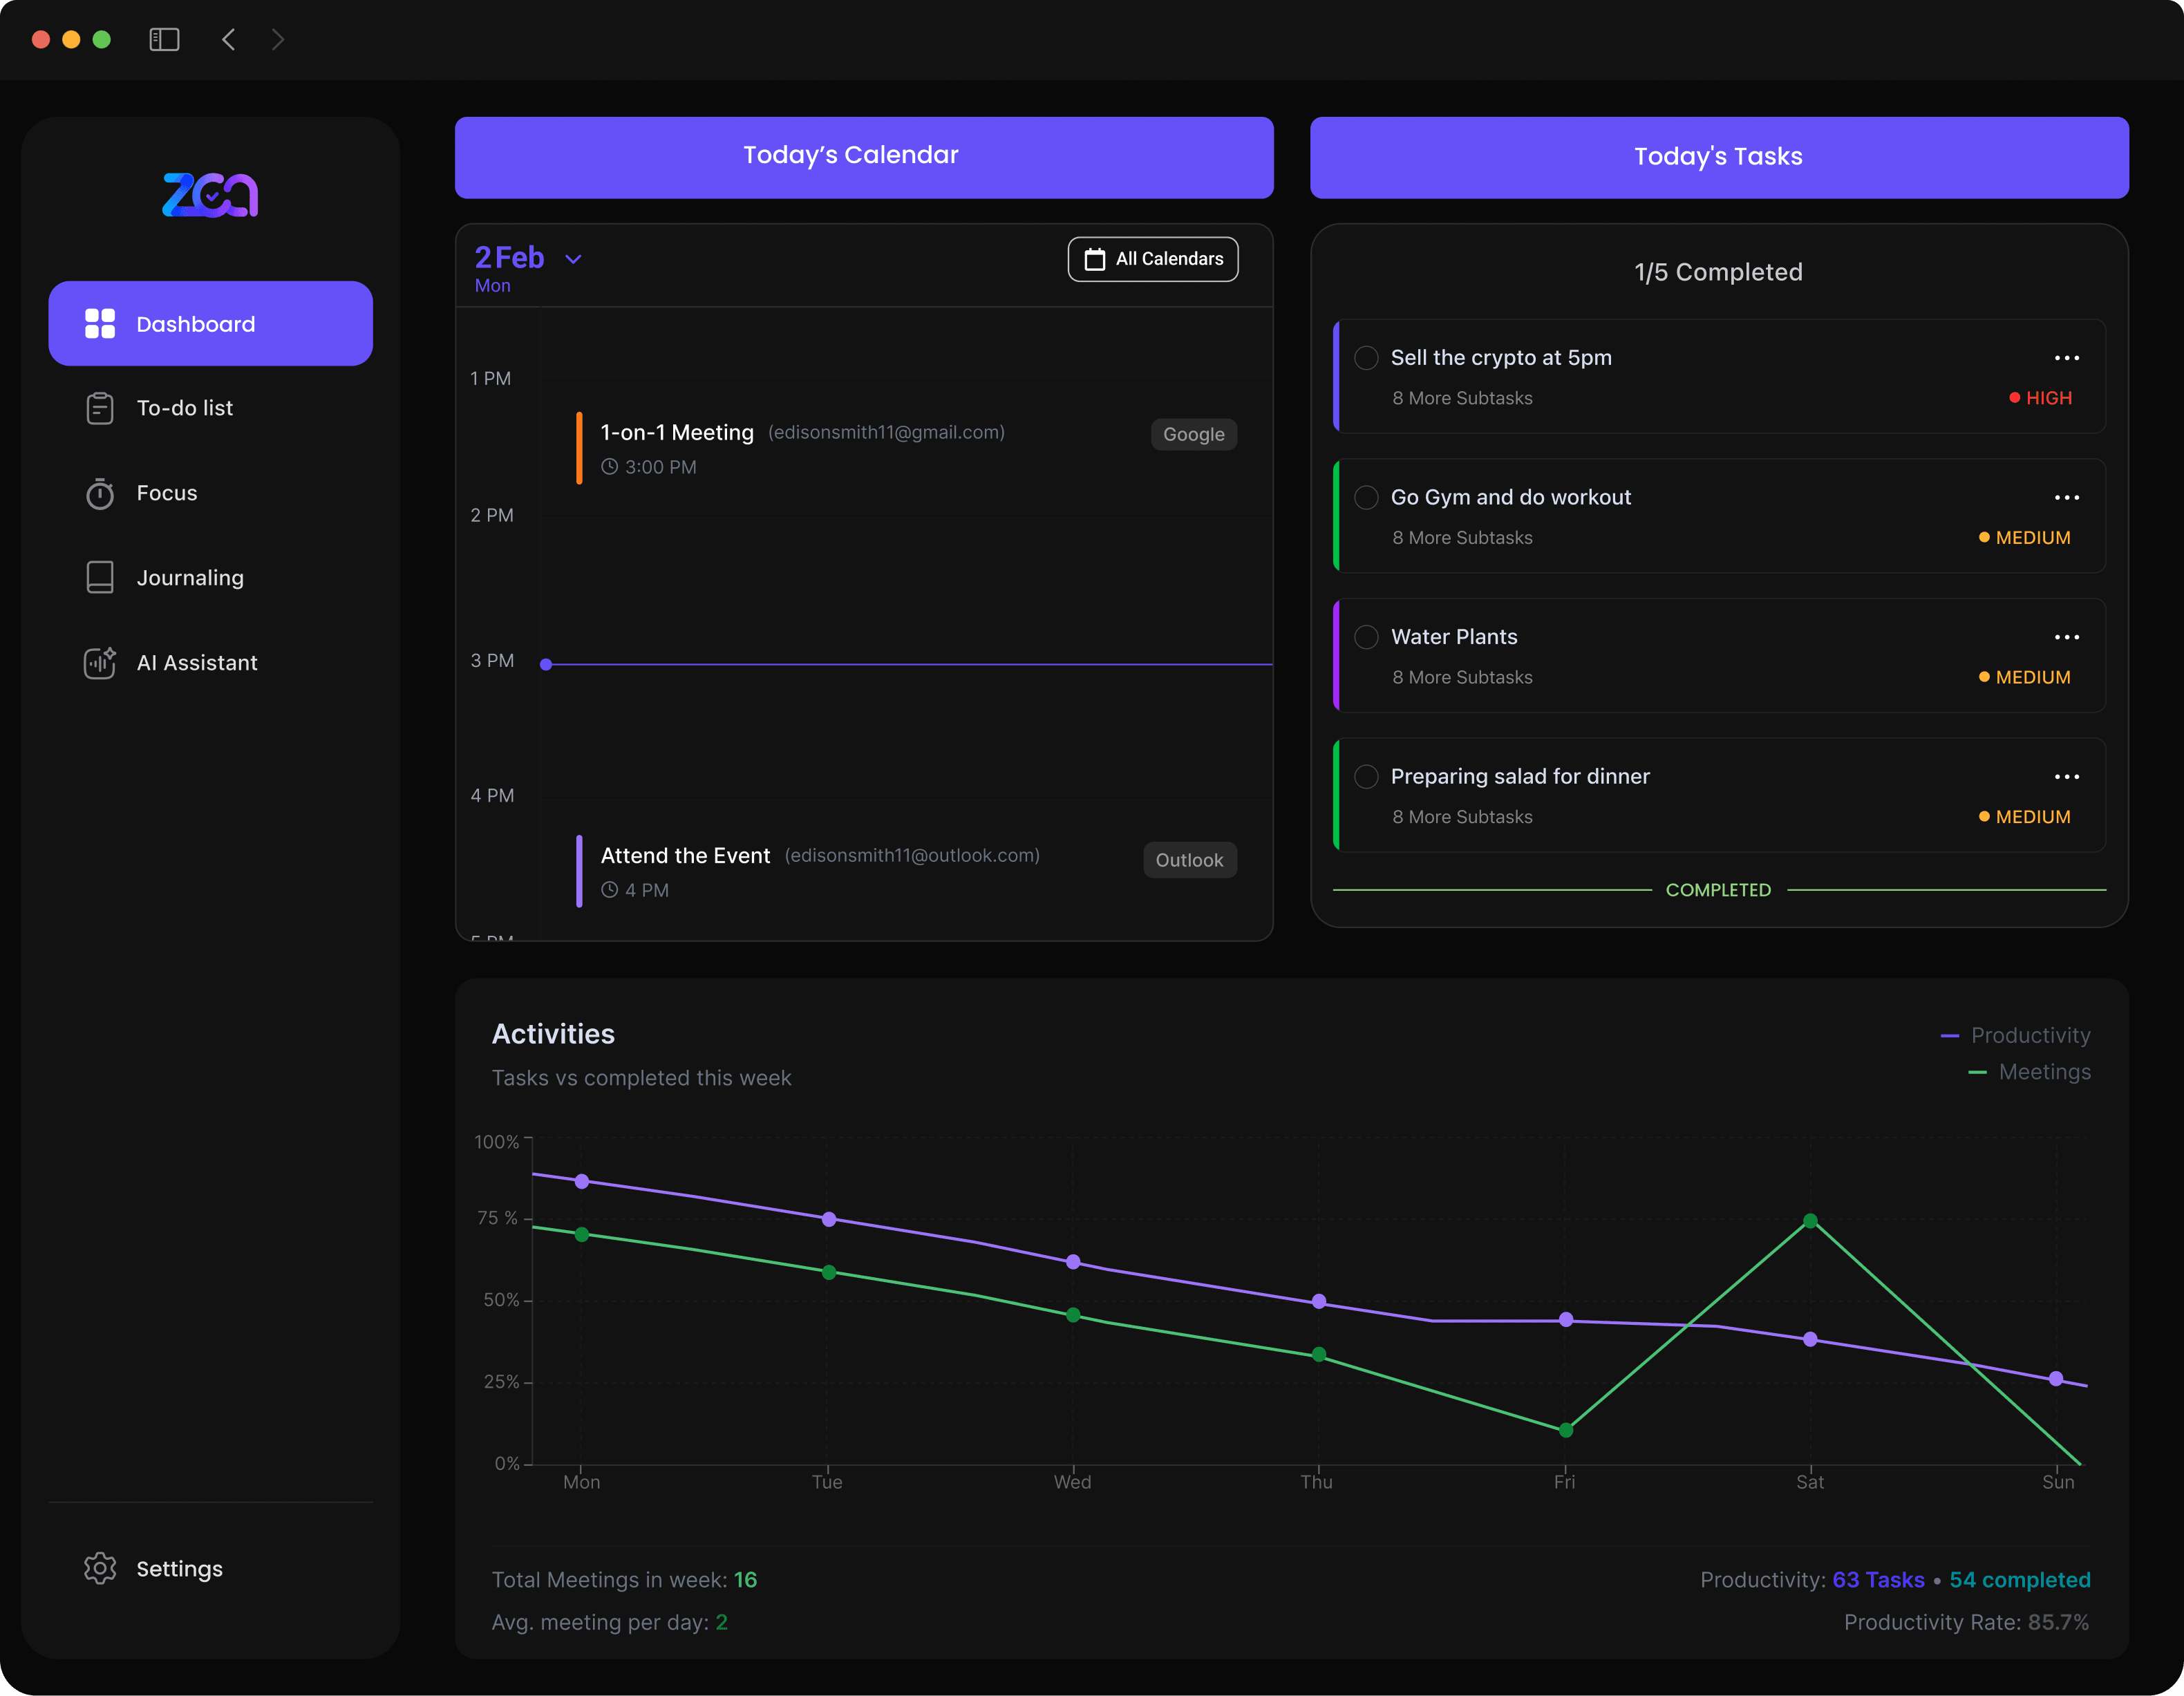Go back with the left arrow

tap(229, 39)
